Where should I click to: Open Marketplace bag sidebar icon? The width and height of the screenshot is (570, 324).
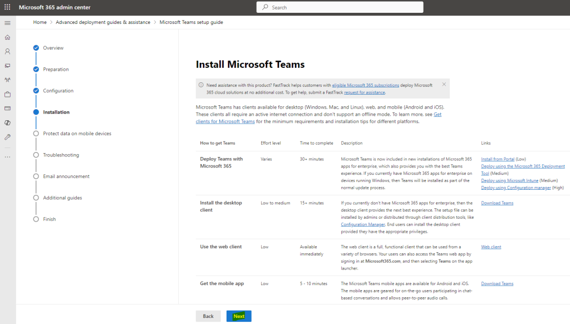point(8,94)
